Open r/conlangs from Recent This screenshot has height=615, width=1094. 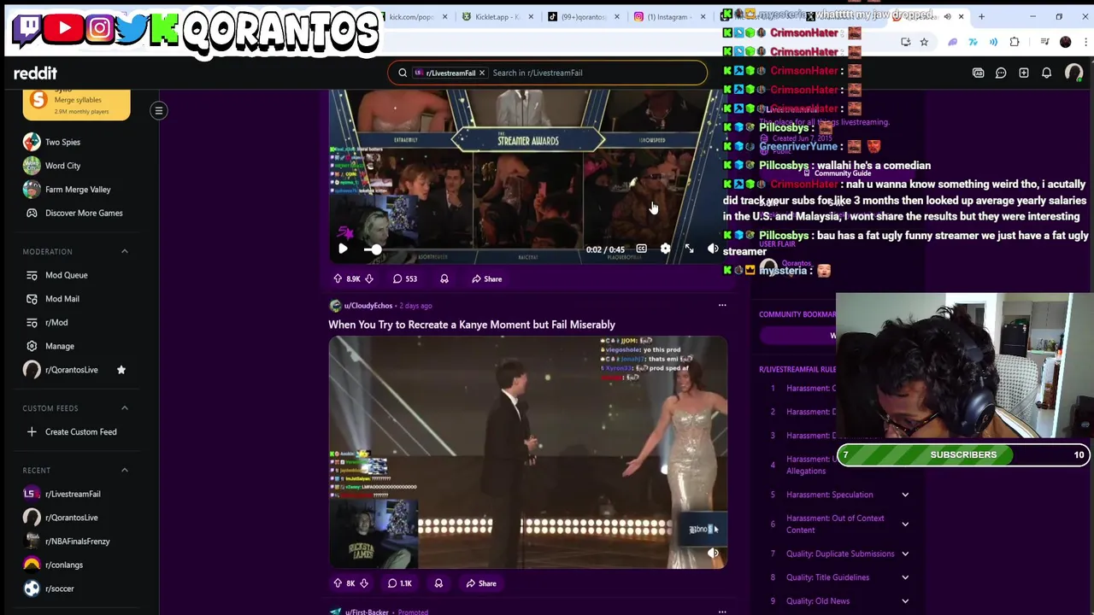tap(64, 565)
